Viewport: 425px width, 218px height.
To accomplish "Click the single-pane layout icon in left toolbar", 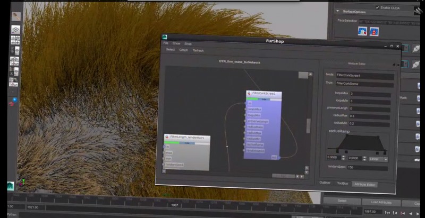I will (15, 30).
